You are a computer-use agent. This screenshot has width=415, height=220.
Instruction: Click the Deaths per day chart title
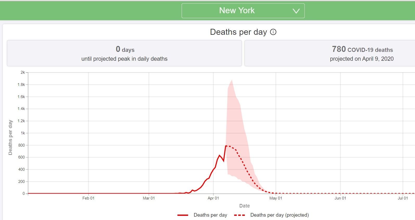pos(238,32)
